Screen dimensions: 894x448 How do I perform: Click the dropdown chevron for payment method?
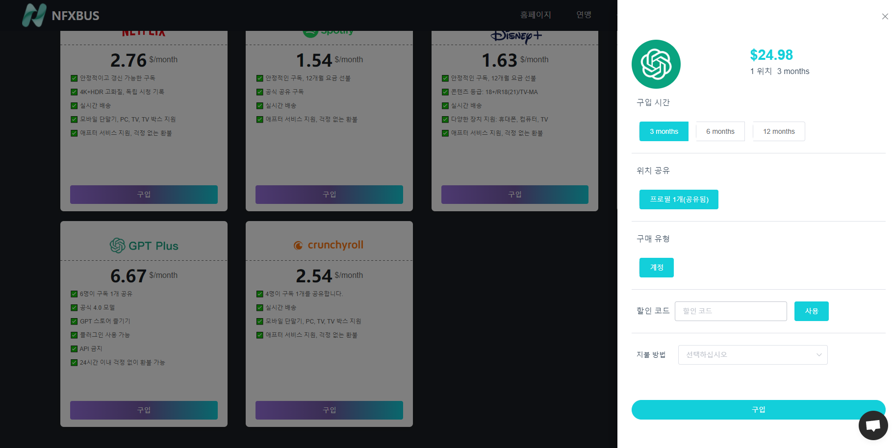pos(818,355)
